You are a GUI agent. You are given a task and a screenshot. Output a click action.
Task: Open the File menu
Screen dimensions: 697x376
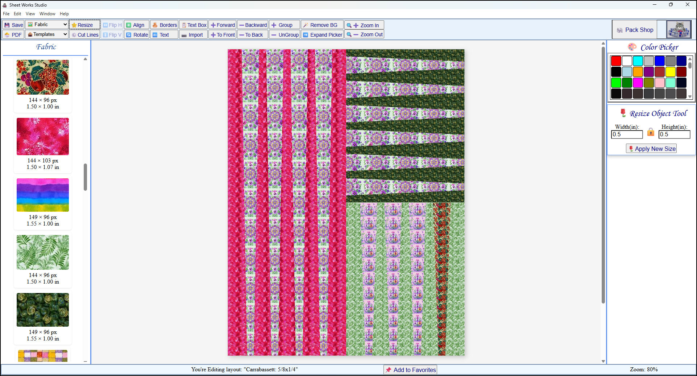(x=6, y=13)
